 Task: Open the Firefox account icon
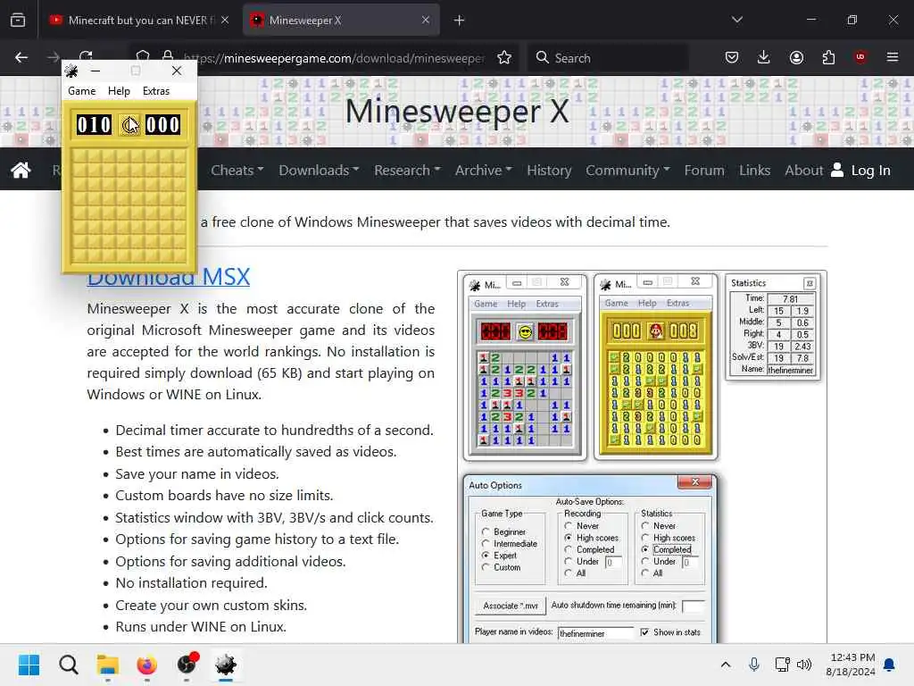point(796,57)
